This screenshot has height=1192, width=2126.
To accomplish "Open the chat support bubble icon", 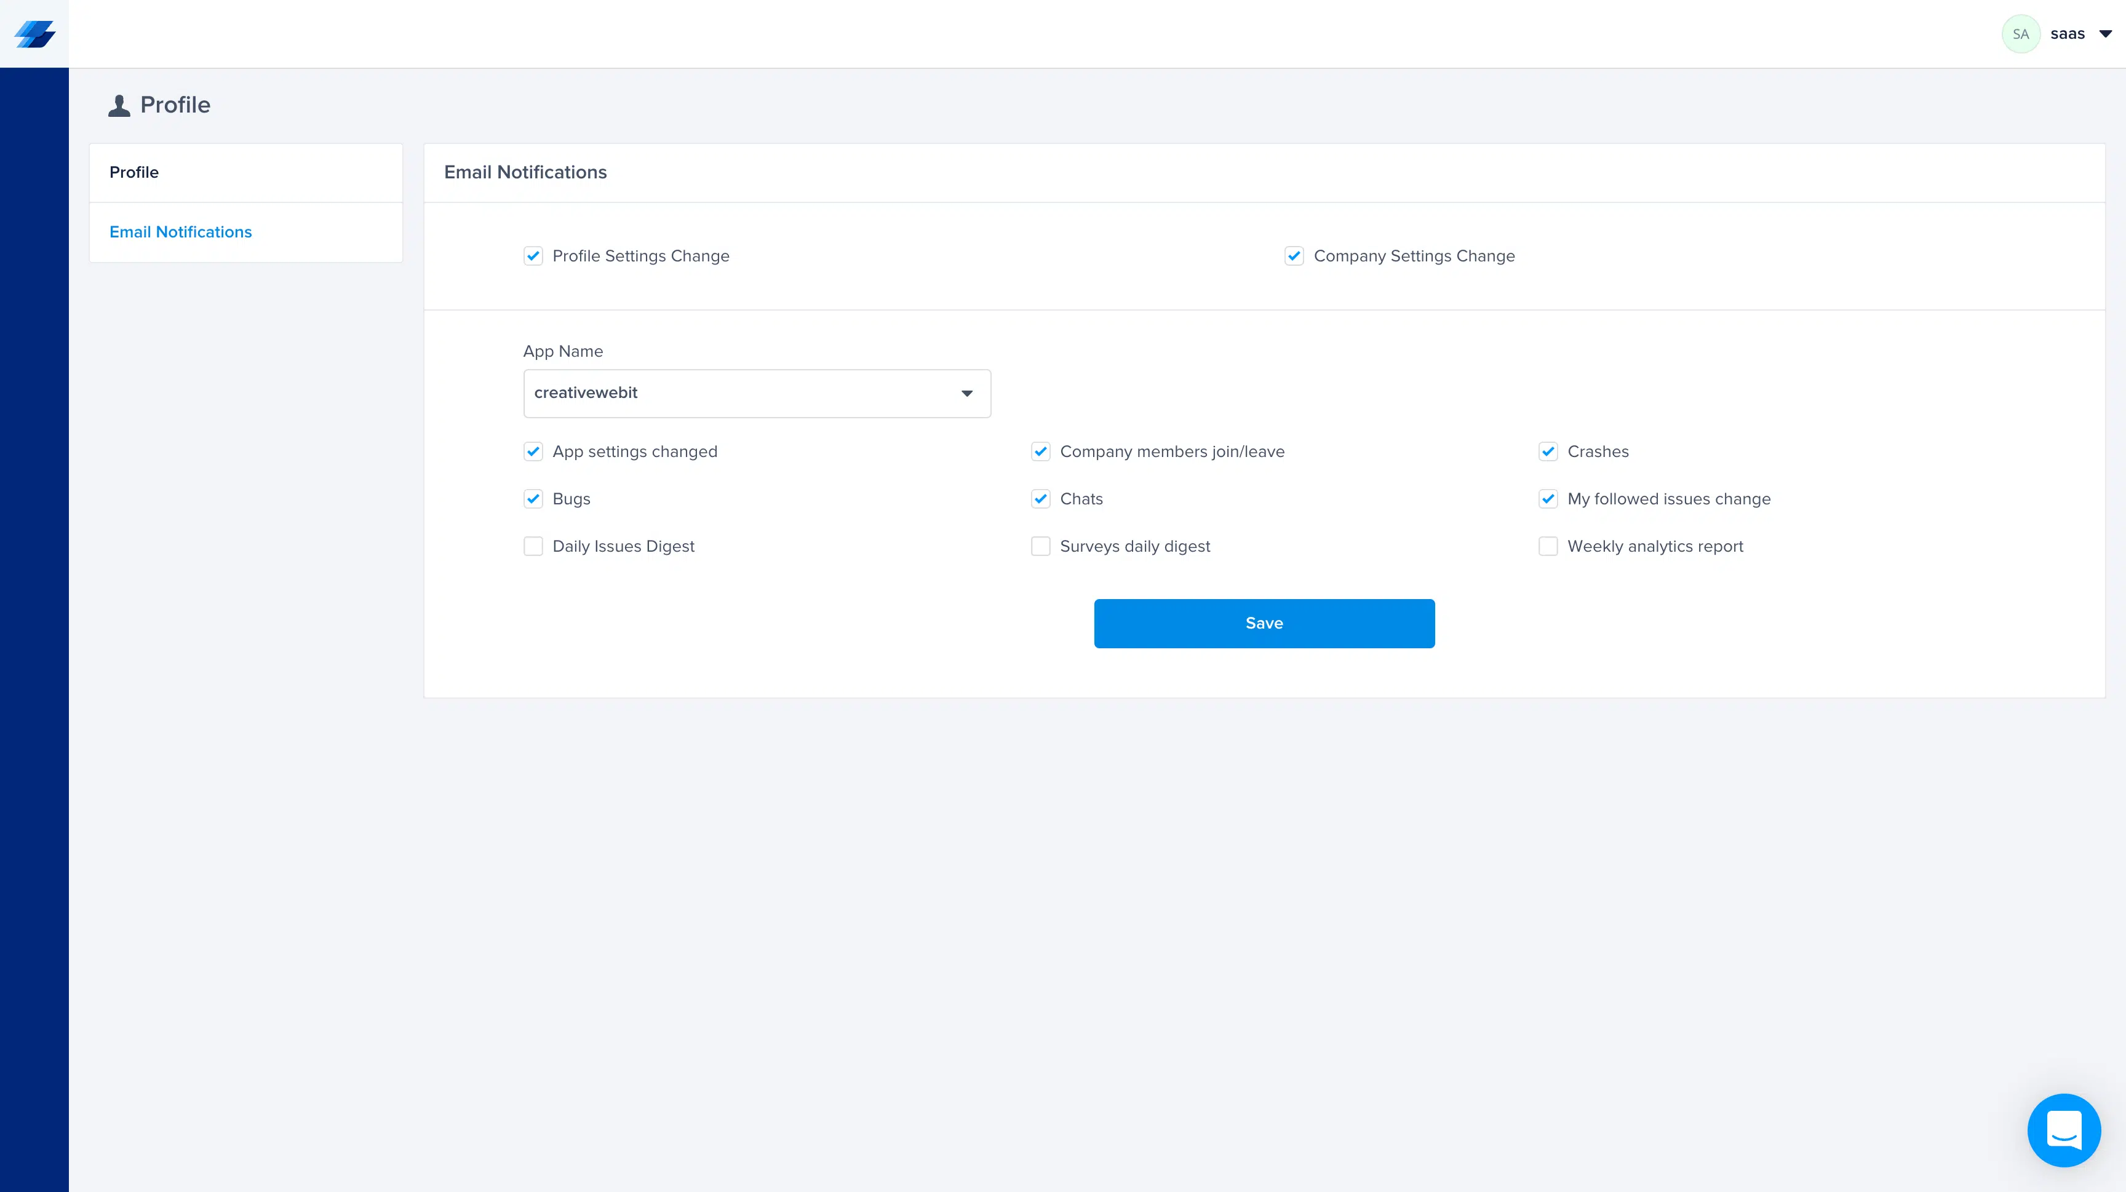I will tap(2063, 1129).
